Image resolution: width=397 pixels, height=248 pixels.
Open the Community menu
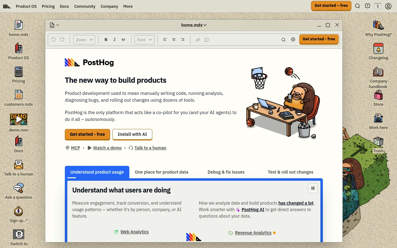pos(85,6)
